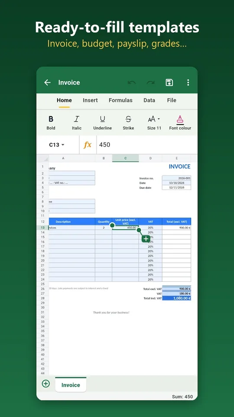
Task: Open the C13 cell reference dropdown
Action: 57,145
